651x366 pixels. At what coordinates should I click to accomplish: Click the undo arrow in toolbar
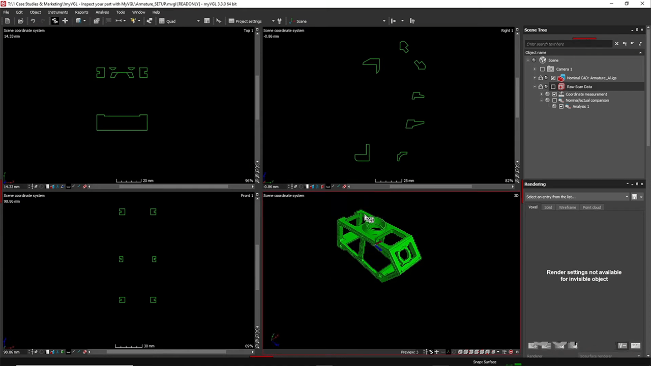click(33, 21)
